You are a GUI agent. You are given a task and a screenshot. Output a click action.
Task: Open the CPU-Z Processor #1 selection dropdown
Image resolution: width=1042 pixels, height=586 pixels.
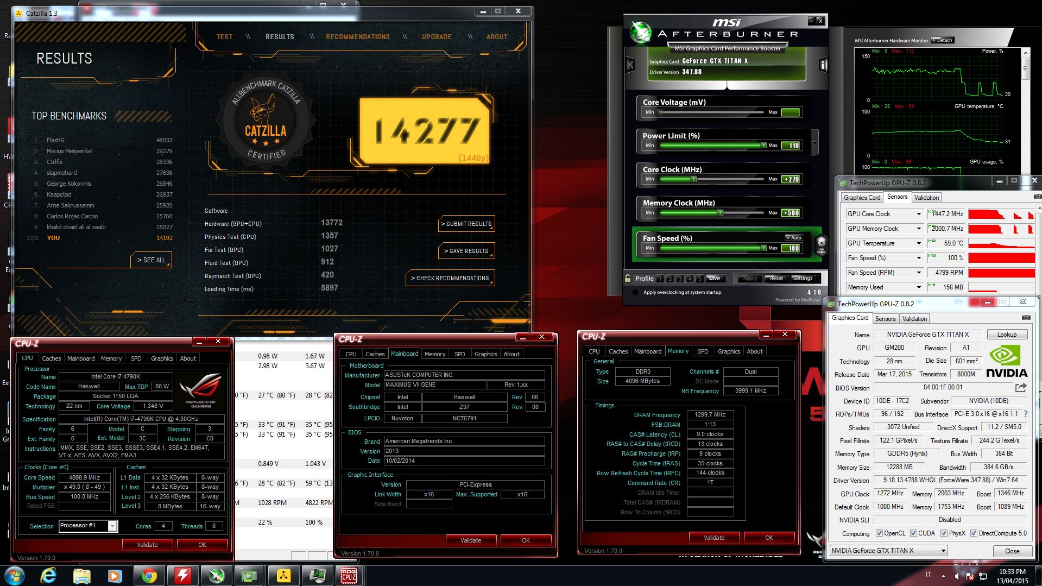88,526
